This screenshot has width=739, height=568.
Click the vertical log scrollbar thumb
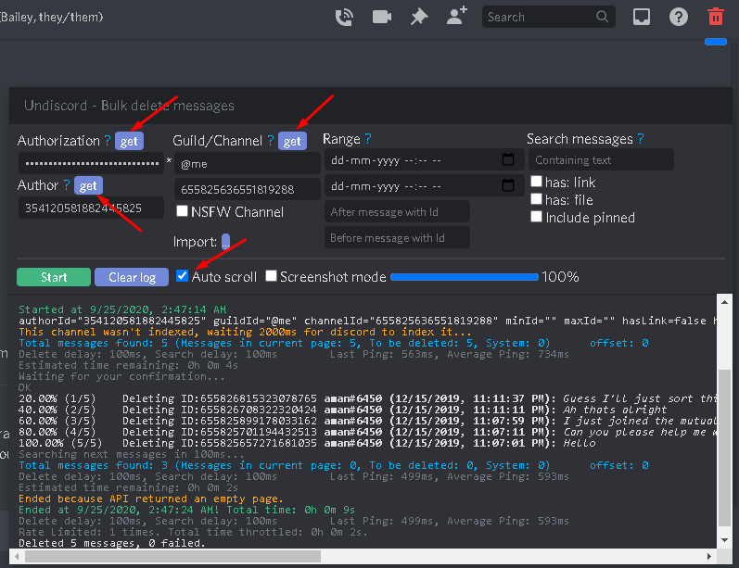[x=724, y=448]
